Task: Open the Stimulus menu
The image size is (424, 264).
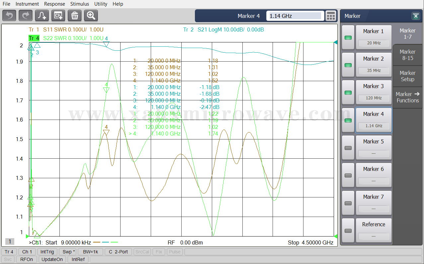Action: [80, 4]
